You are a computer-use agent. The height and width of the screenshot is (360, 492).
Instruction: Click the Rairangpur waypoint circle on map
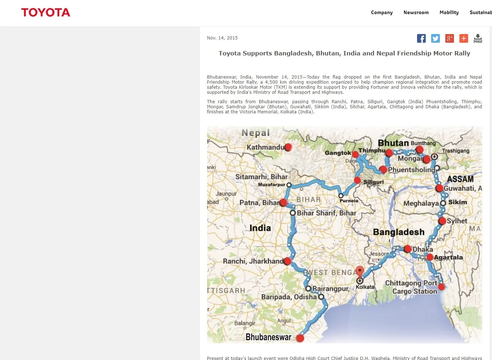tap(308, 289)
